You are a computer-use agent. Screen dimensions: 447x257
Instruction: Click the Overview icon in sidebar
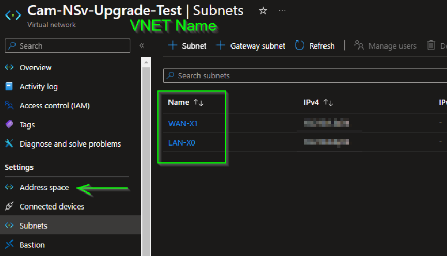(x=9, y=68)
